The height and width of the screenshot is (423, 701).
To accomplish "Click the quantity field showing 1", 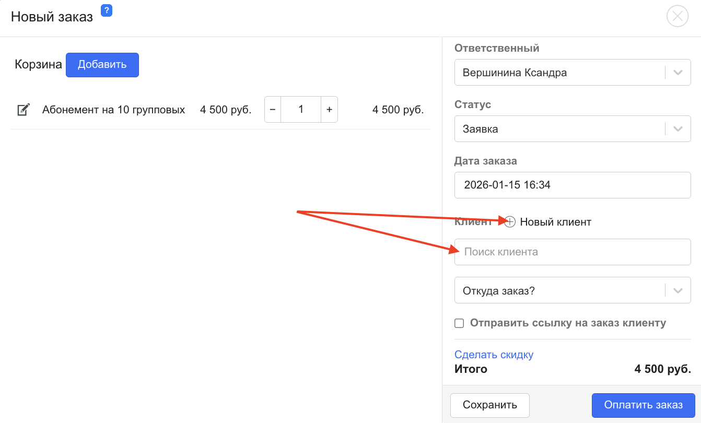I will (x=301, y=110).
